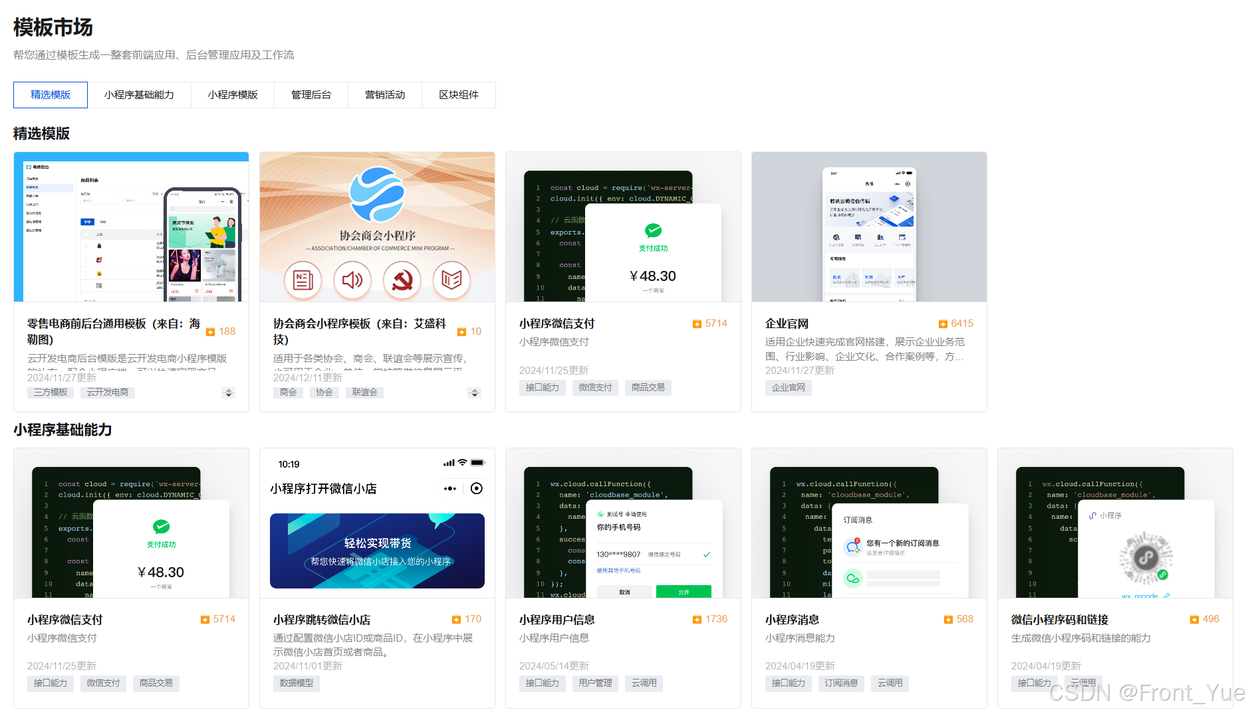Click the heat icon on 小程序用户信息 card

pyautogui.click(x=698, y=619)
